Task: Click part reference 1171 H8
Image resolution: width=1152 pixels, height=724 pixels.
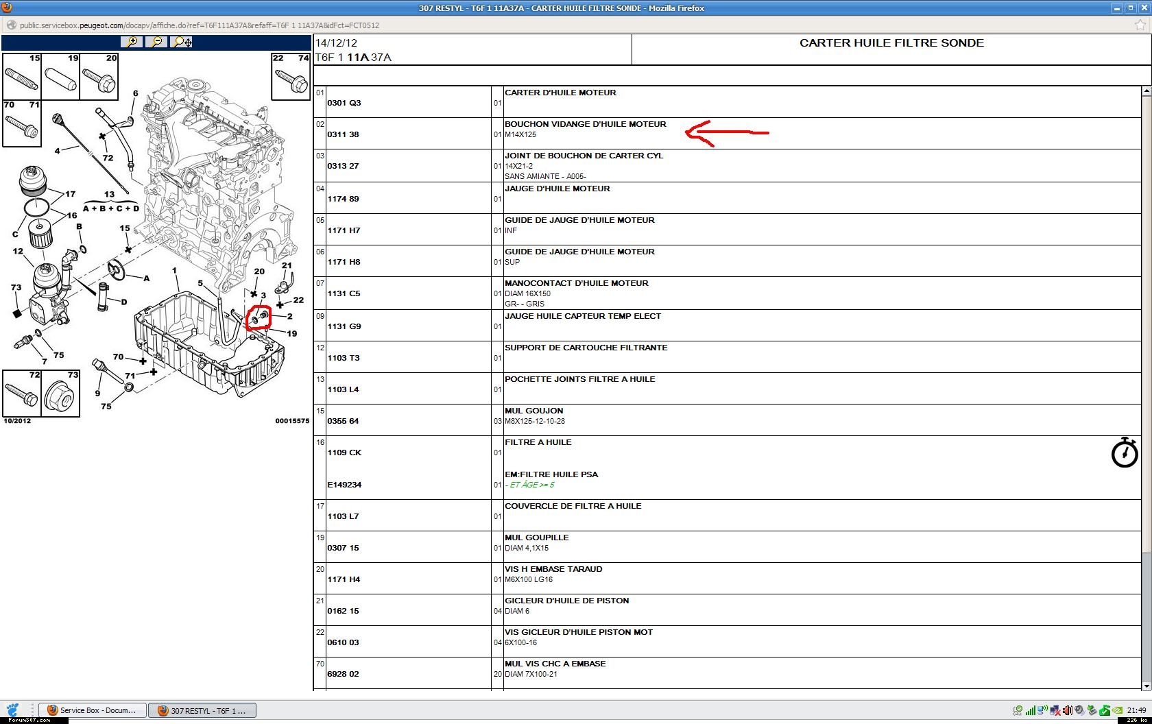Action: 344,262
